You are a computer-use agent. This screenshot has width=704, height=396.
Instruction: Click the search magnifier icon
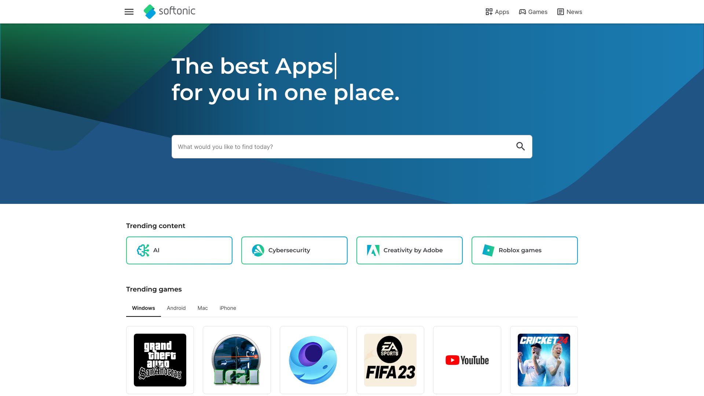point(520,146)
